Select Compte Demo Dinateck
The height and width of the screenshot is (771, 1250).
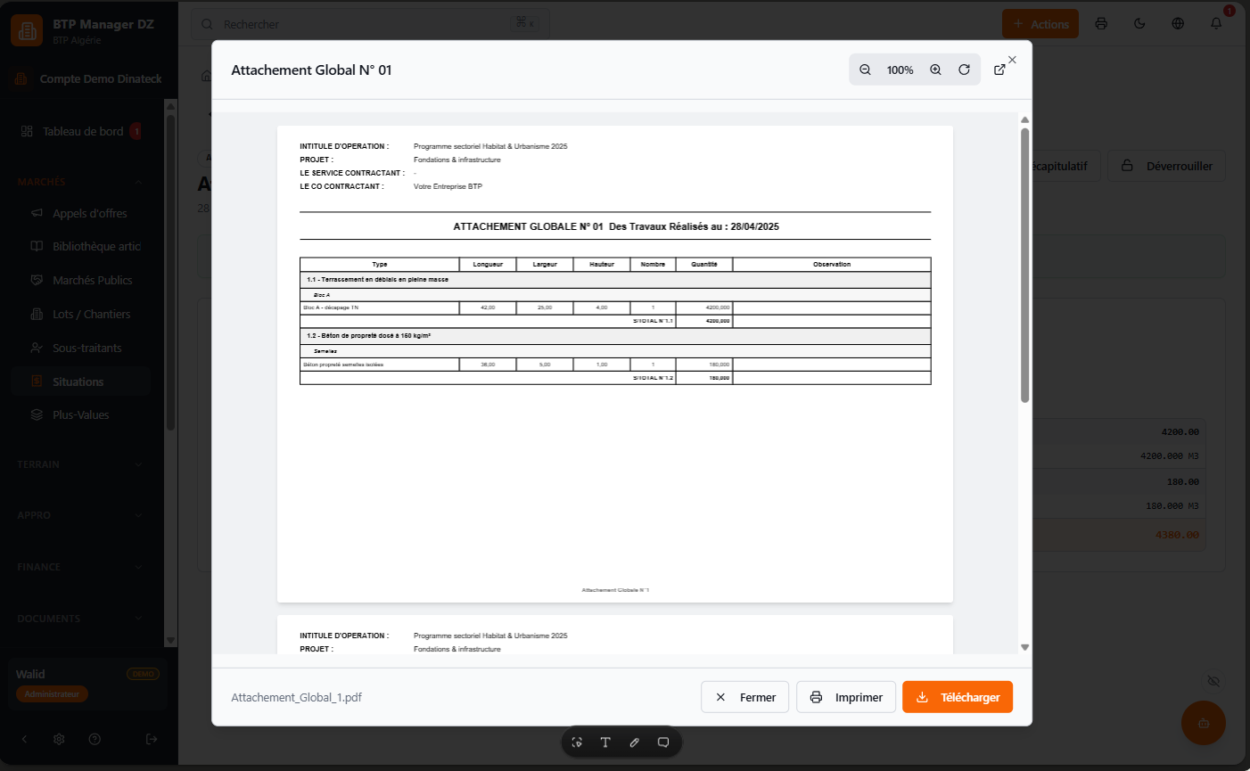point(89,78)
